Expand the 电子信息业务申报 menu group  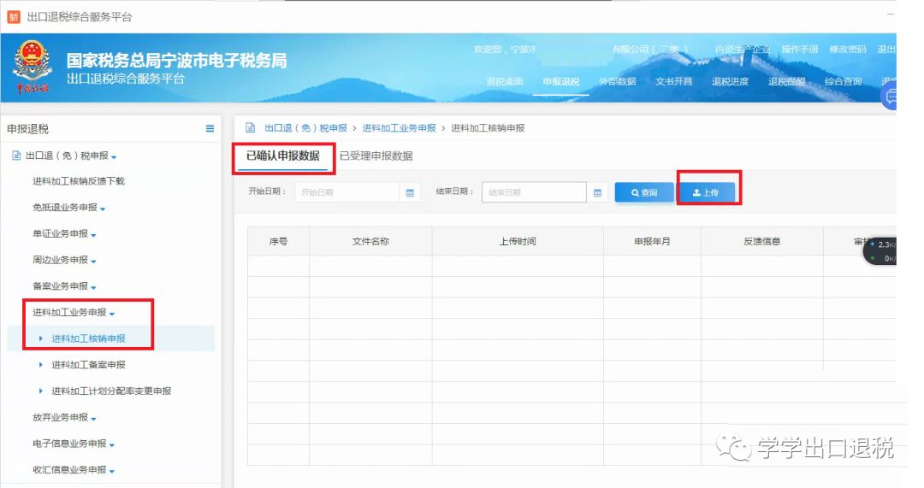[x=112, y=445]
